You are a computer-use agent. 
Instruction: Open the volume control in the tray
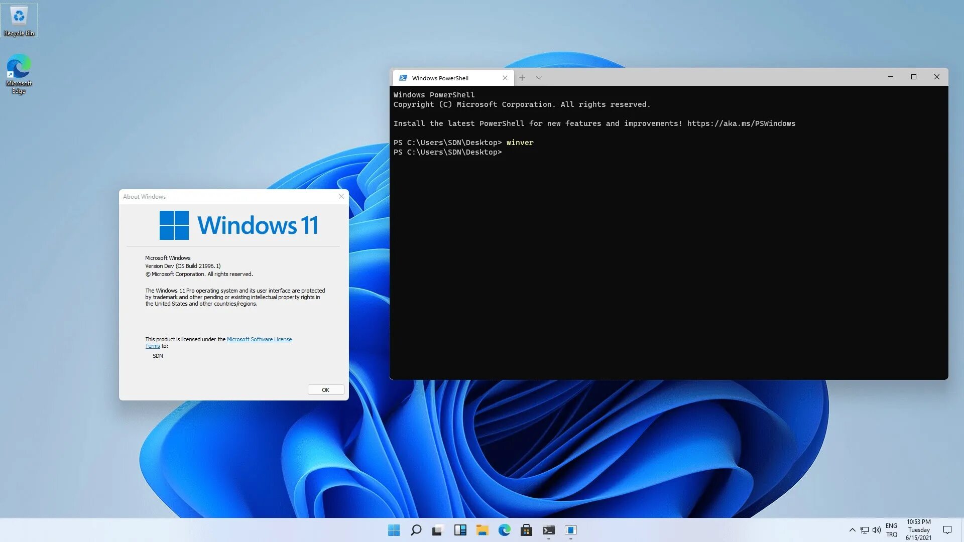point(877,530)
